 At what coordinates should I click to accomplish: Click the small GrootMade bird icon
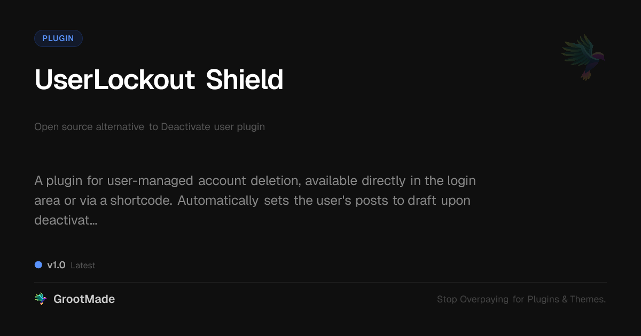click(41, 299)
